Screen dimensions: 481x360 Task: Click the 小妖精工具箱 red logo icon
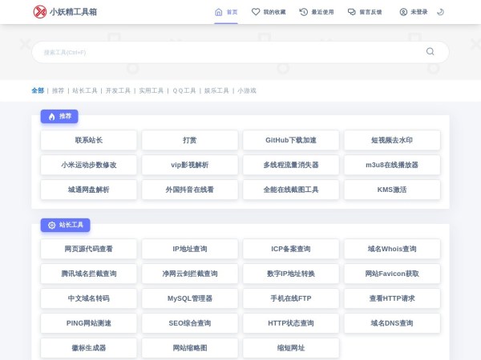tap(39, 12)
